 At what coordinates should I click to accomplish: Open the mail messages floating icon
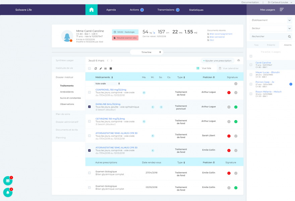click(8, 181)
